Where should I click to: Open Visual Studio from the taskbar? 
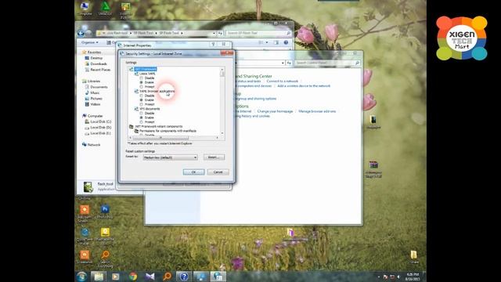coord(150,277)
